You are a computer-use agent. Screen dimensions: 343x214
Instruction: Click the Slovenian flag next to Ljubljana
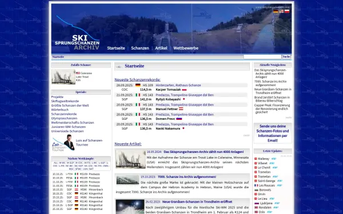(x=257, y=203)
